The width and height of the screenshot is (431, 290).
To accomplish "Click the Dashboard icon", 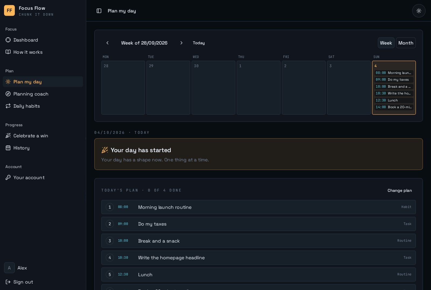I will pos(8,40).
